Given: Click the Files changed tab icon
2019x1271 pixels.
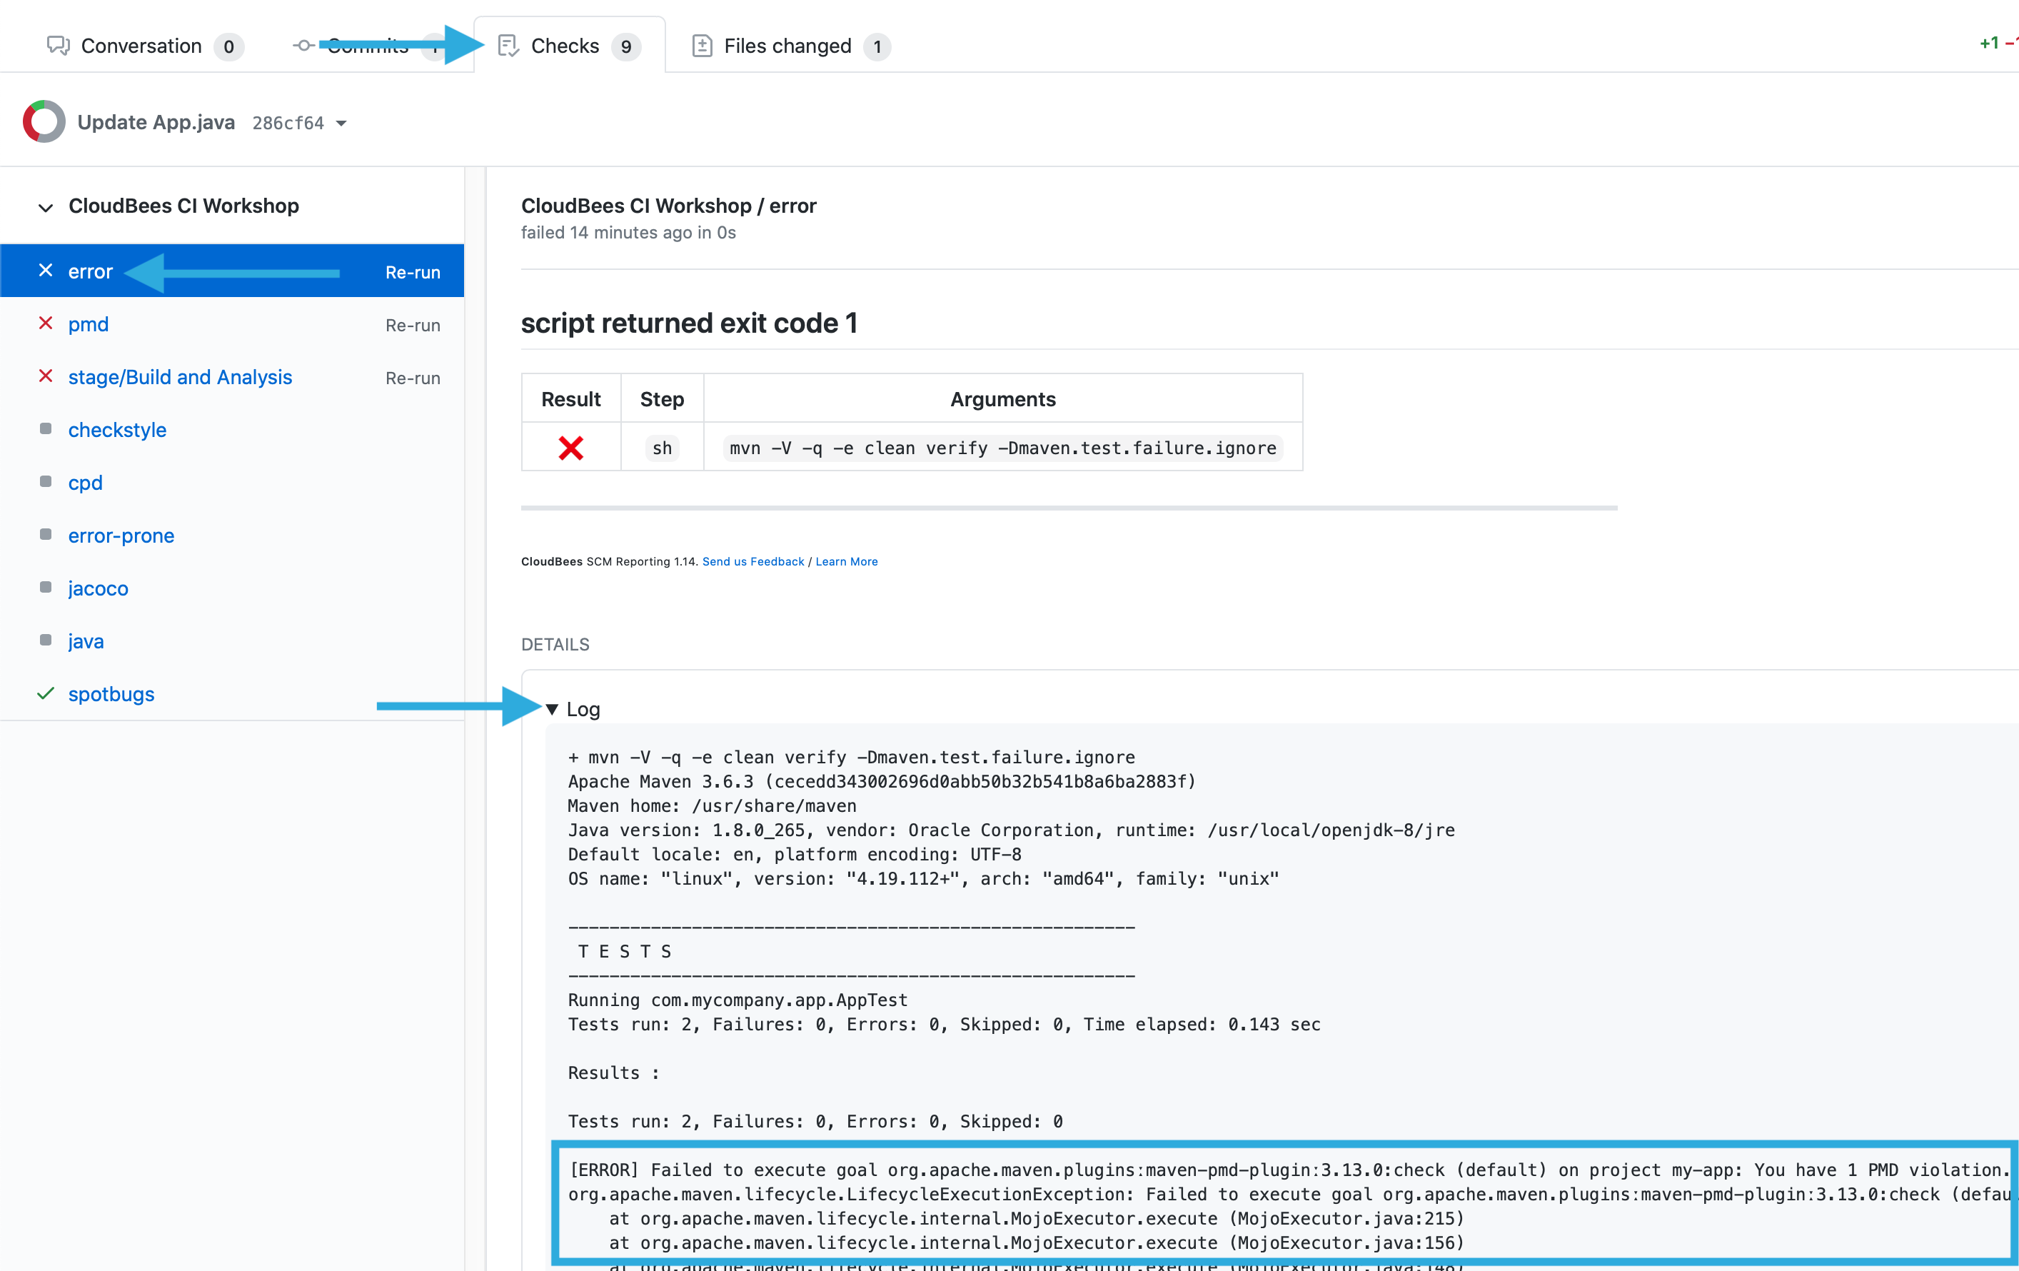Looking at the screenshot, I should point(701,46).
